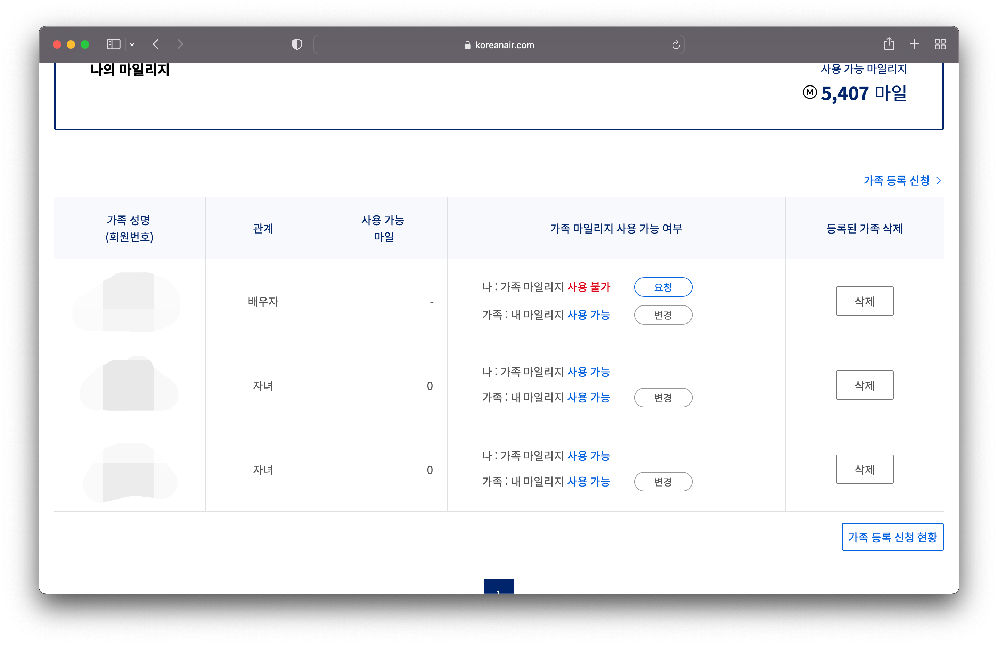Open a new tab with plus icon
The width and height of the screenshot is (998, 645).
[914, 44]
